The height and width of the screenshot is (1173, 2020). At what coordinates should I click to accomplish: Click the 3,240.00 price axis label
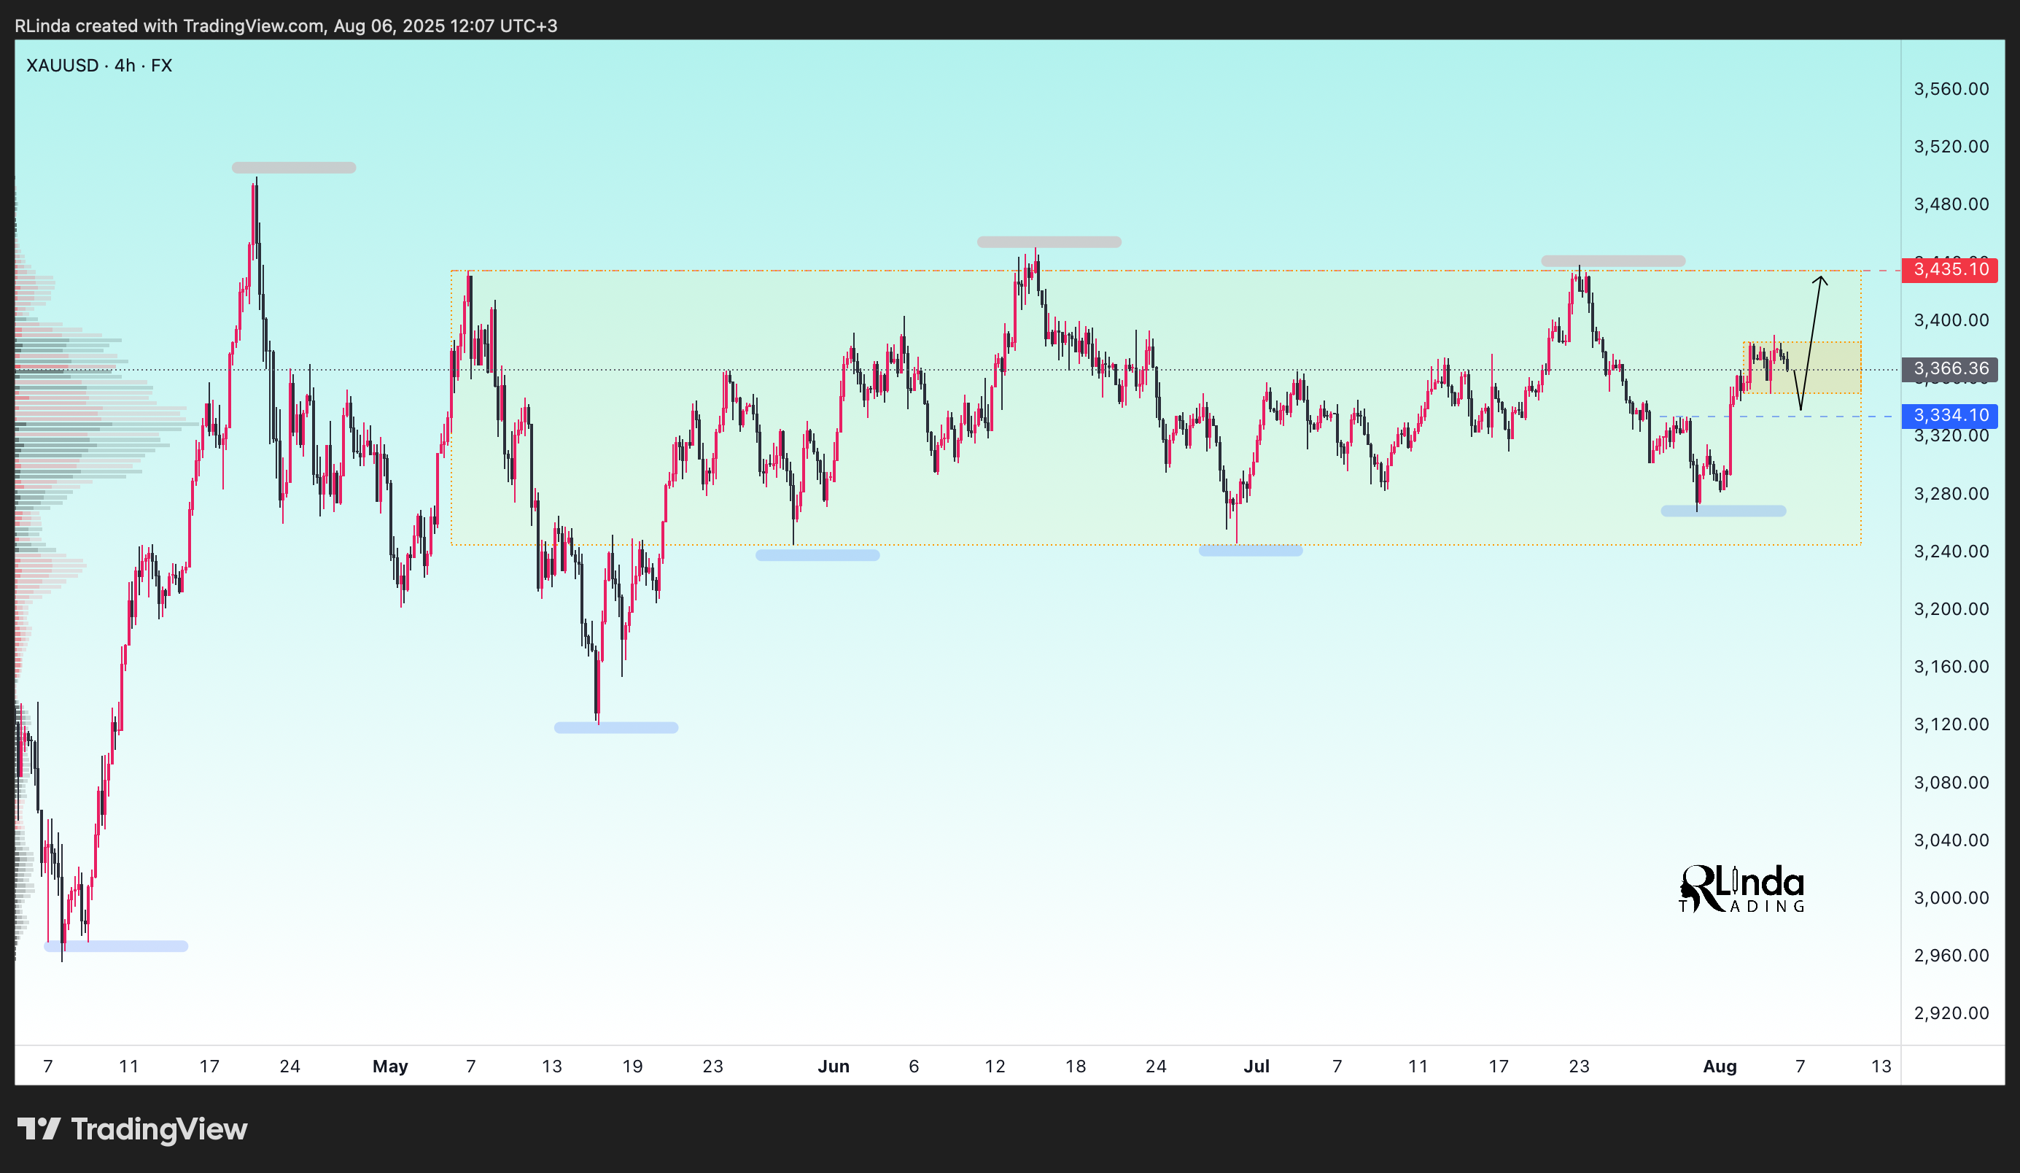pyautogui.click(x=1951, y=551)
